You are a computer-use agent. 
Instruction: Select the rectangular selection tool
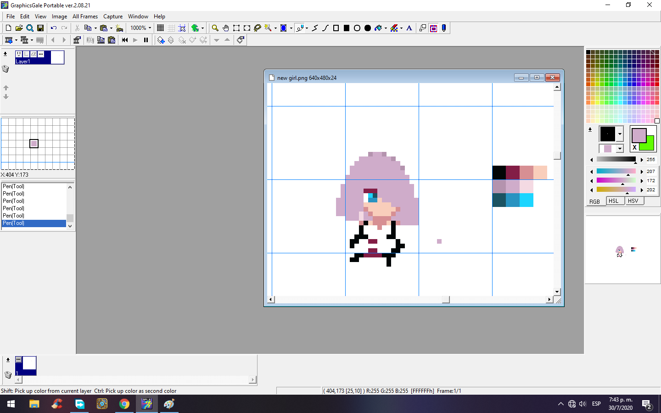coord(236,28)
